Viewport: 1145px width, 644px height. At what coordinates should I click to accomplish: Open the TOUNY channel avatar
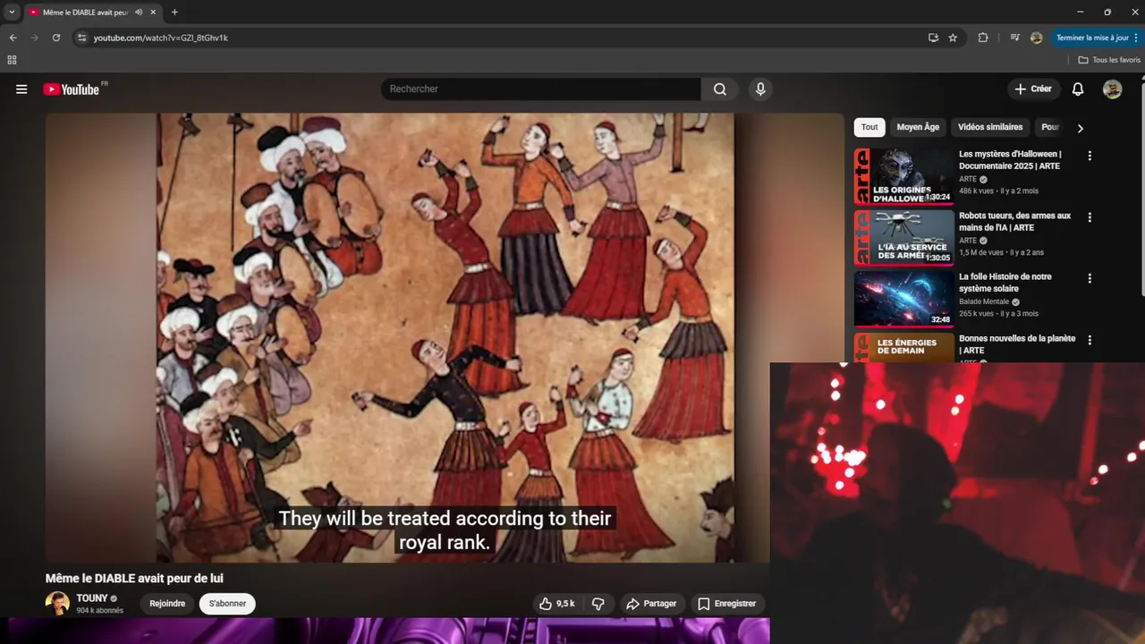tap(57, 604)
